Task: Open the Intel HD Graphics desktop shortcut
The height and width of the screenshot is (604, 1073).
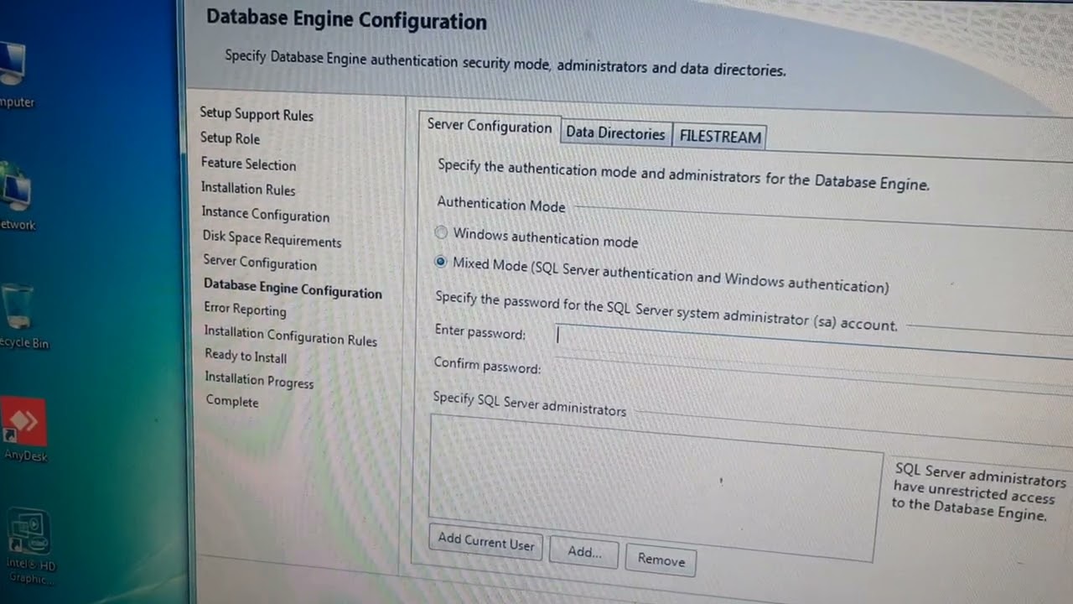Action: click(x=29, y=545)
